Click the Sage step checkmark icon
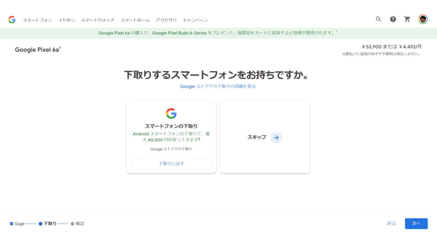 tap(12, 224)
